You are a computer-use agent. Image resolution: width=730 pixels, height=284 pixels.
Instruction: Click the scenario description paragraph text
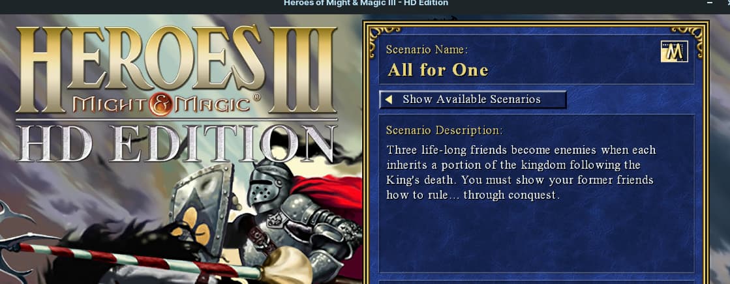(x=521, y=173)
